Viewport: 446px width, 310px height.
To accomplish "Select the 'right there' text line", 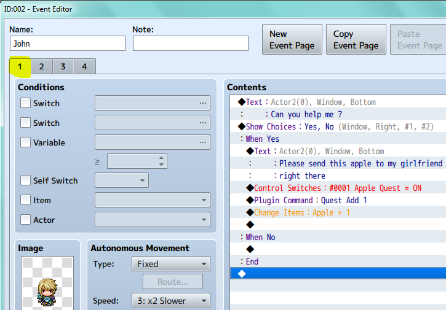I will 338,176.
